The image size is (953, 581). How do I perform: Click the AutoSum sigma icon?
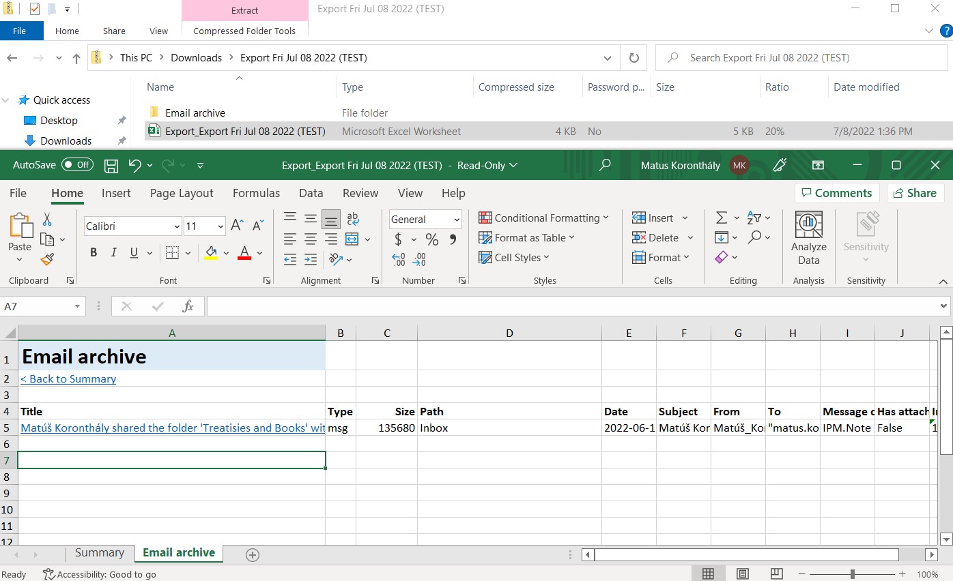(722, 218)
